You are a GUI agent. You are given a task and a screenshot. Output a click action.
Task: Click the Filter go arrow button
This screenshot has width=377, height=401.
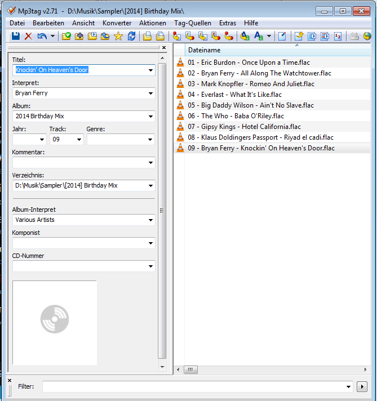pos(362,386)
